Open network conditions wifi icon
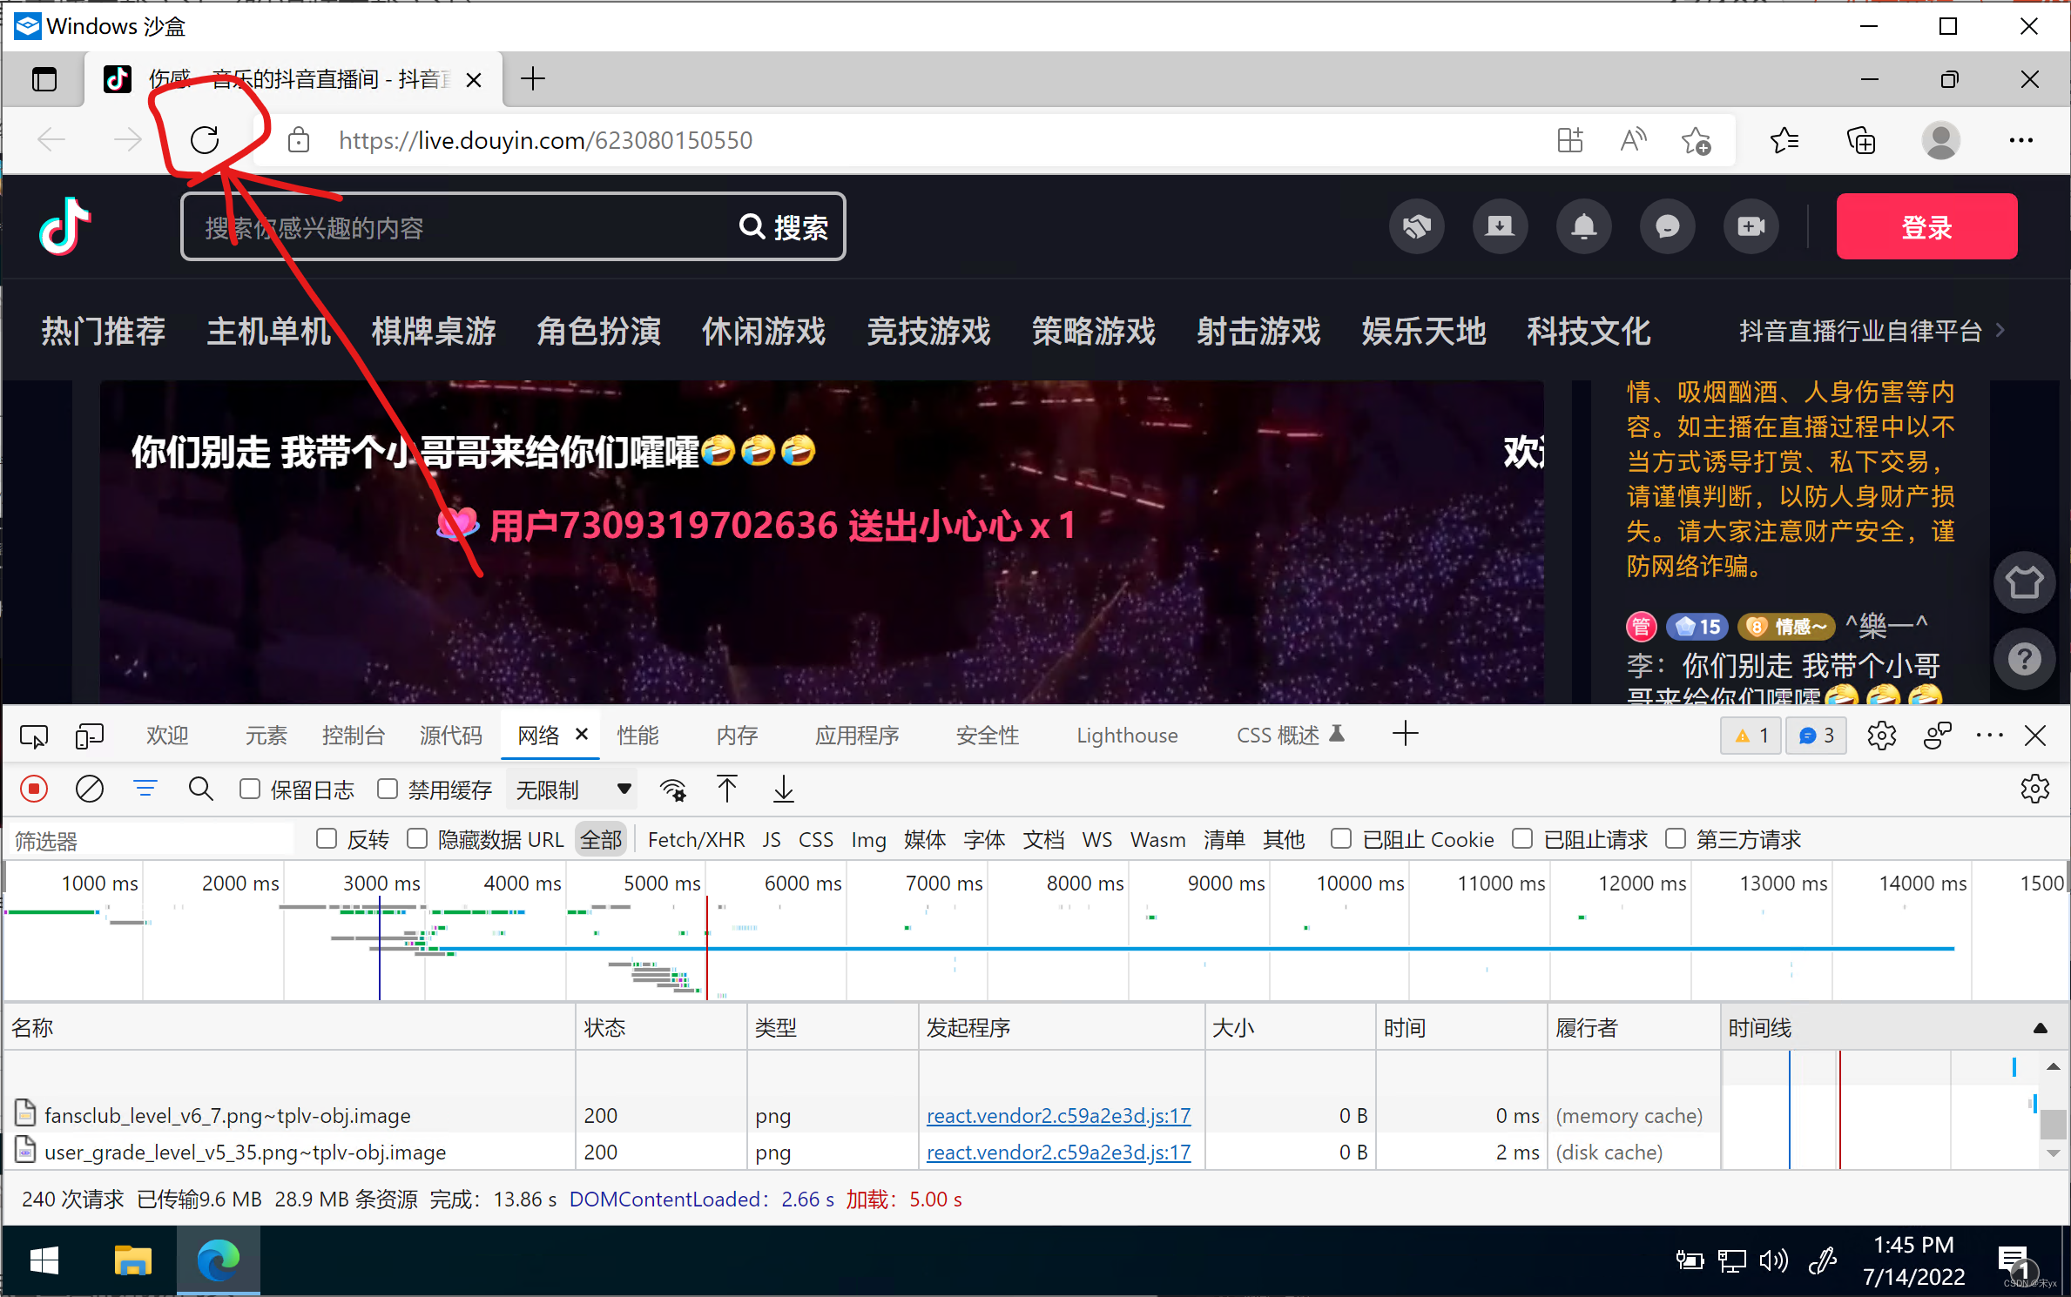The height and width of the screenshot is (1297, 2071). click(672, 790)
